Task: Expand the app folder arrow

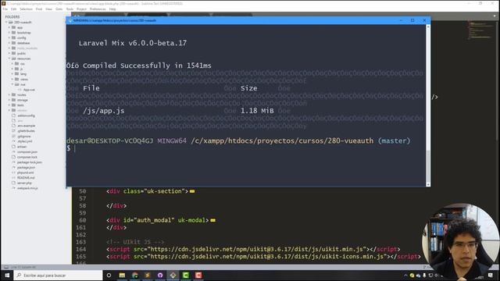Action: pos(9,27)
